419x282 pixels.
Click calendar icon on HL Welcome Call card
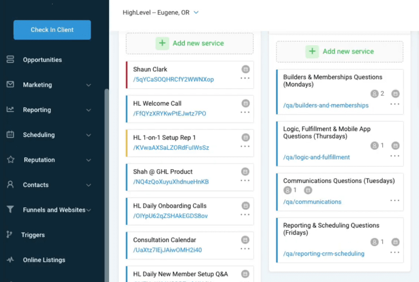pyautogui.click(x=245, y=103)
